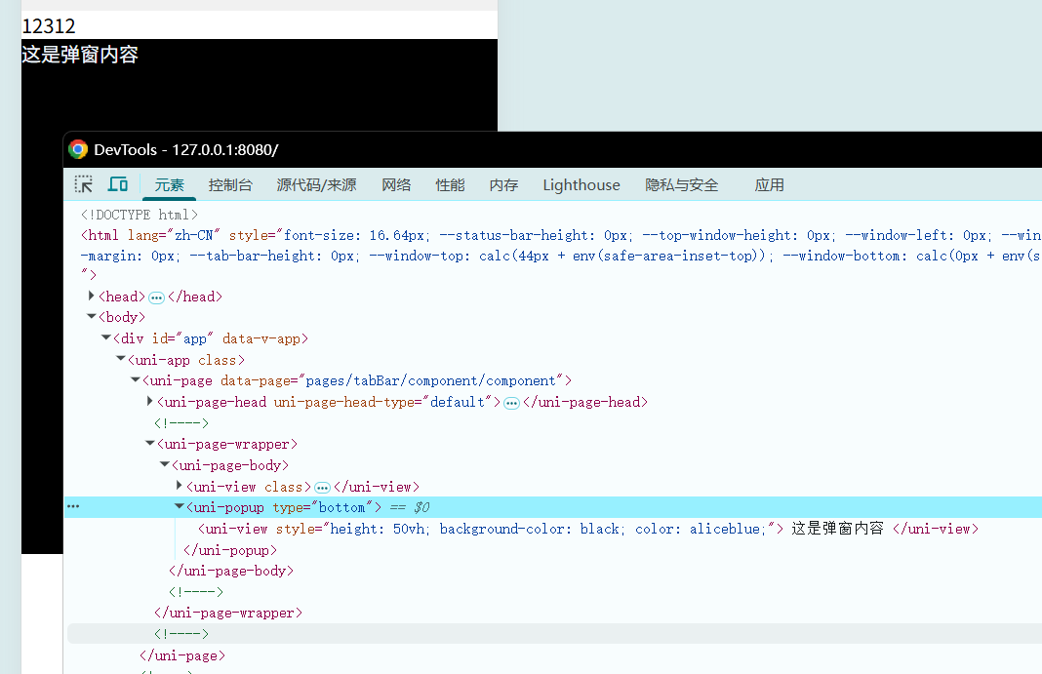
Task: Collapse the uni-page-wrapper node
Action: pos(150,444)
